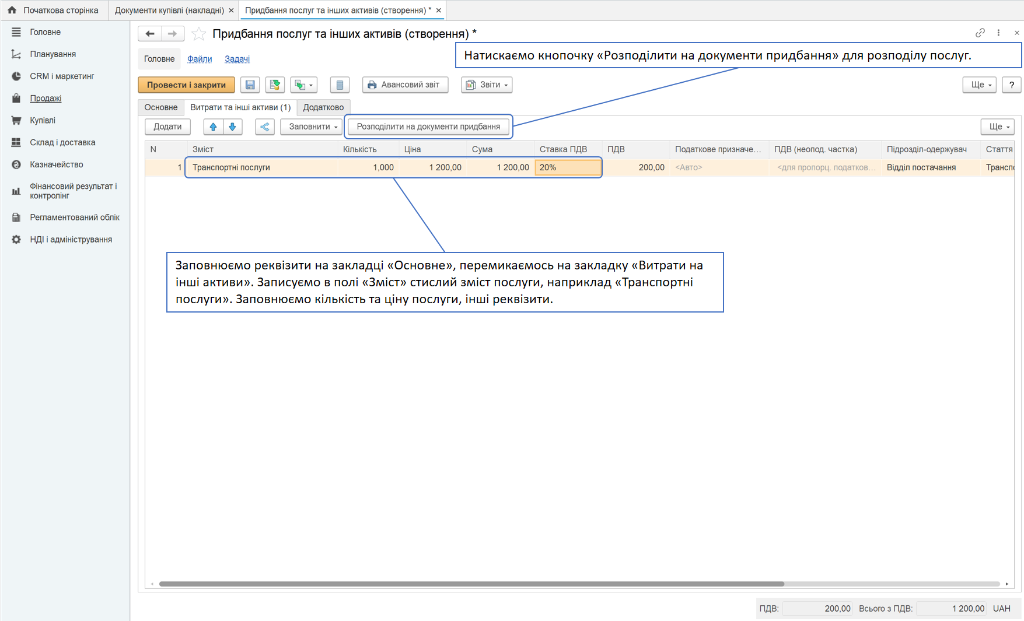Viewport: 1024px width, 621px height.
Task: Open the Продажі section
Action: click(x=46, y=99)
